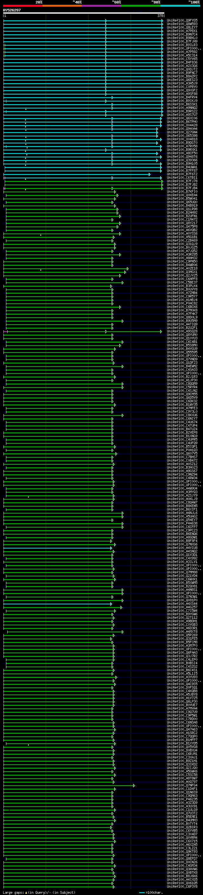Click the white query sequence ruler bar
Image resolution: width=203 pixels, height=895 pixels.
click(84, 13)
